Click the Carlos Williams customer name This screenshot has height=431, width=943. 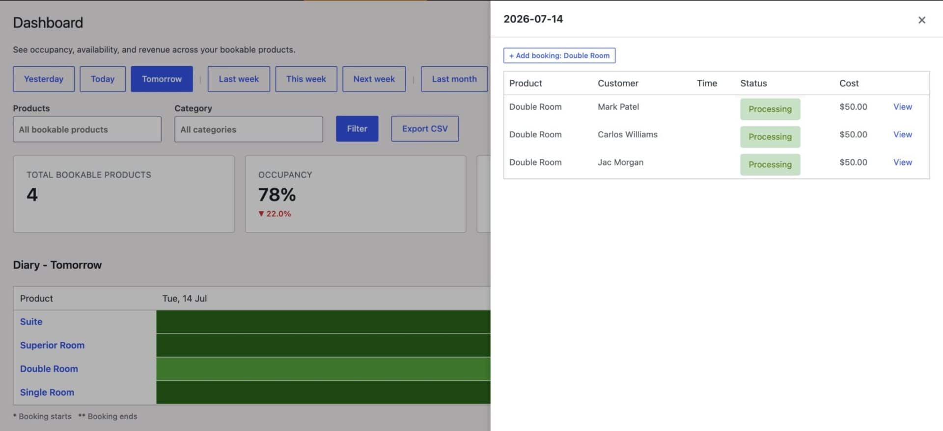click(x=627, y=134)
